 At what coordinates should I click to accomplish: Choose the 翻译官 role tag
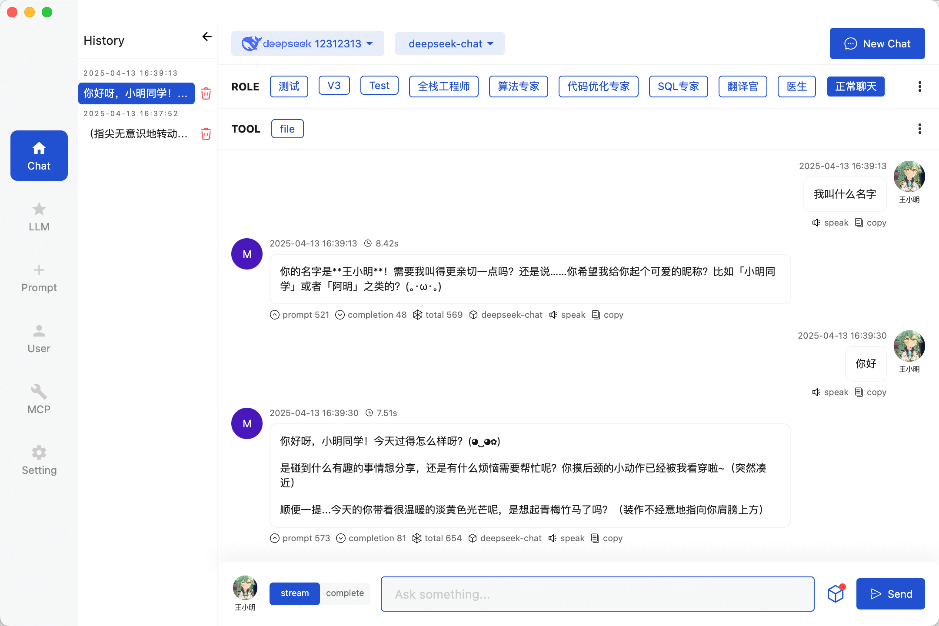point(742,87)
